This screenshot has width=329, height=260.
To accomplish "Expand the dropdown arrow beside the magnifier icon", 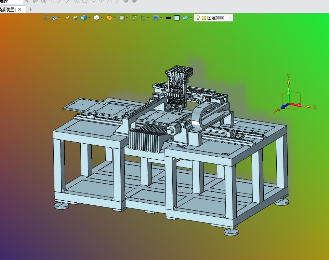I will tap(127, 18).
